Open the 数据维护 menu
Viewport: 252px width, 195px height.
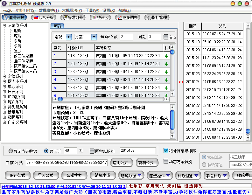(x=46, y=10)
